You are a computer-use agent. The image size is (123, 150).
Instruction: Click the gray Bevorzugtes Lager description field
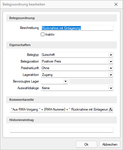pyautogui.click(x=91, y=81)
